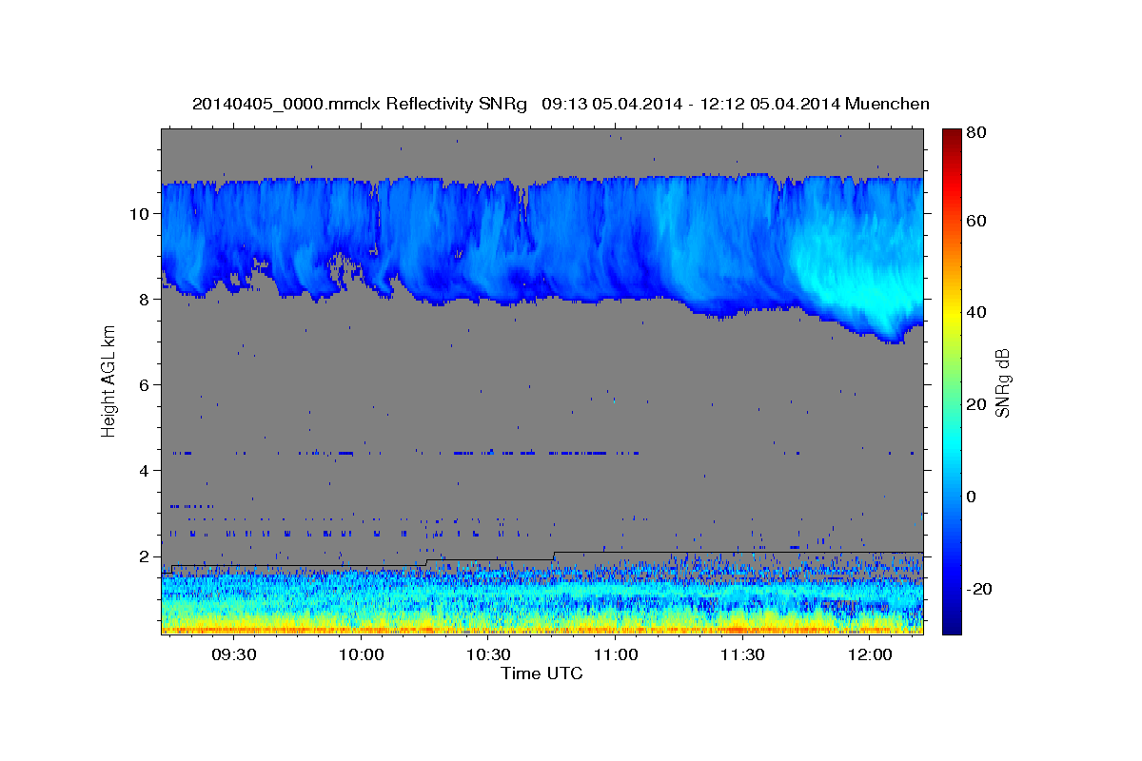The width and height of the screenshot is (1142, 761).
Task: Click the '11:00' time axis label
Action: (616, 655)
